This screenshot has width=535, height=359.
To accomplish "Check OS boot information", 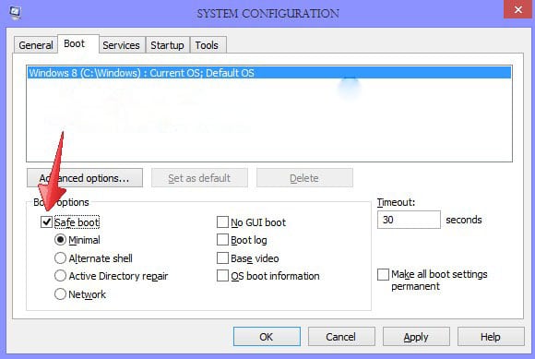I will [222, 276].
